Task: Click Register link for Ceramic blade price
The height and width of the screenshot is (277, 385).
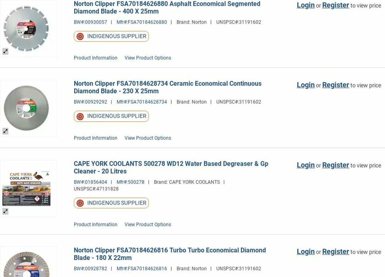Action: click(x=335, y=85)
